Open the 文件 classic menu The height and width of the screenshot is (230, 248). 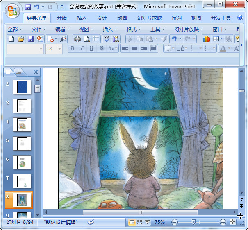click(x=39, y=29)
